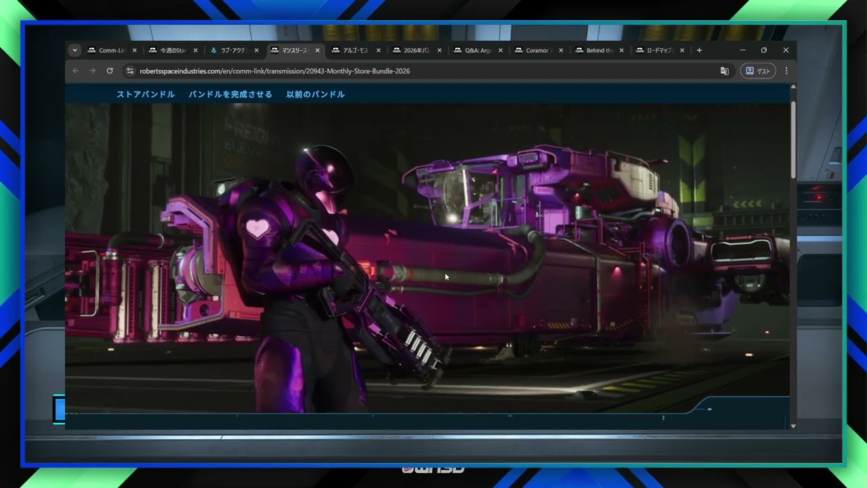Image resolution: width=867 pixels, height=488 pixels.
Task: Open the ストアバンドル link
Action: click(146, 94)
